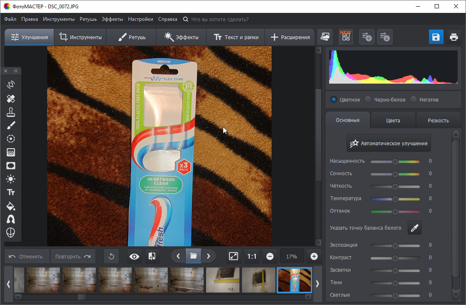Open the Эффекты tab

click(181, 37)
